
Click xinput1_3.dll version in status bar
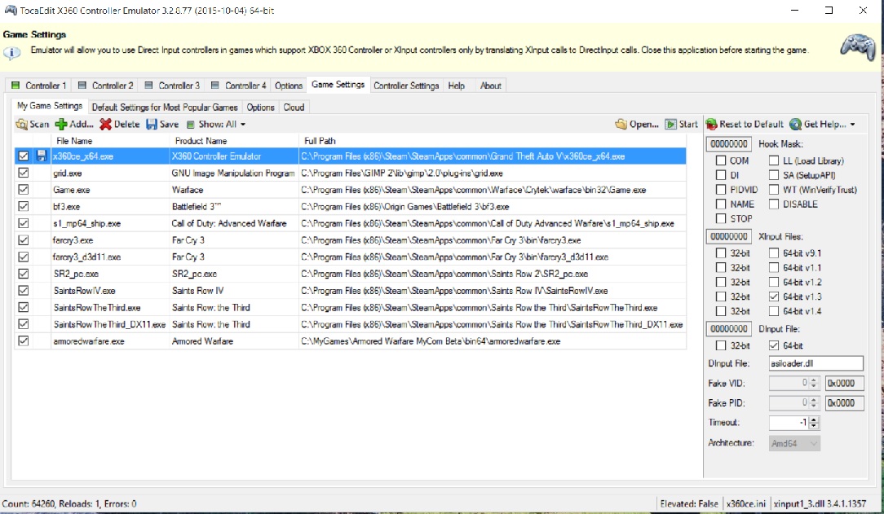(x=820, y=504)
